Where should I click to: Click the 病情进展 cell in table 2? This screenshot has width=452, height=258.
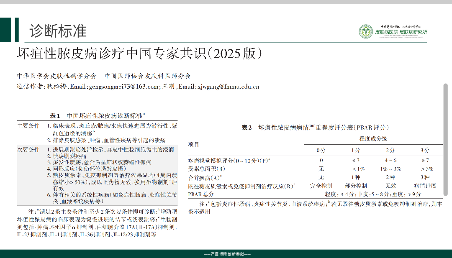pos(425,185)
